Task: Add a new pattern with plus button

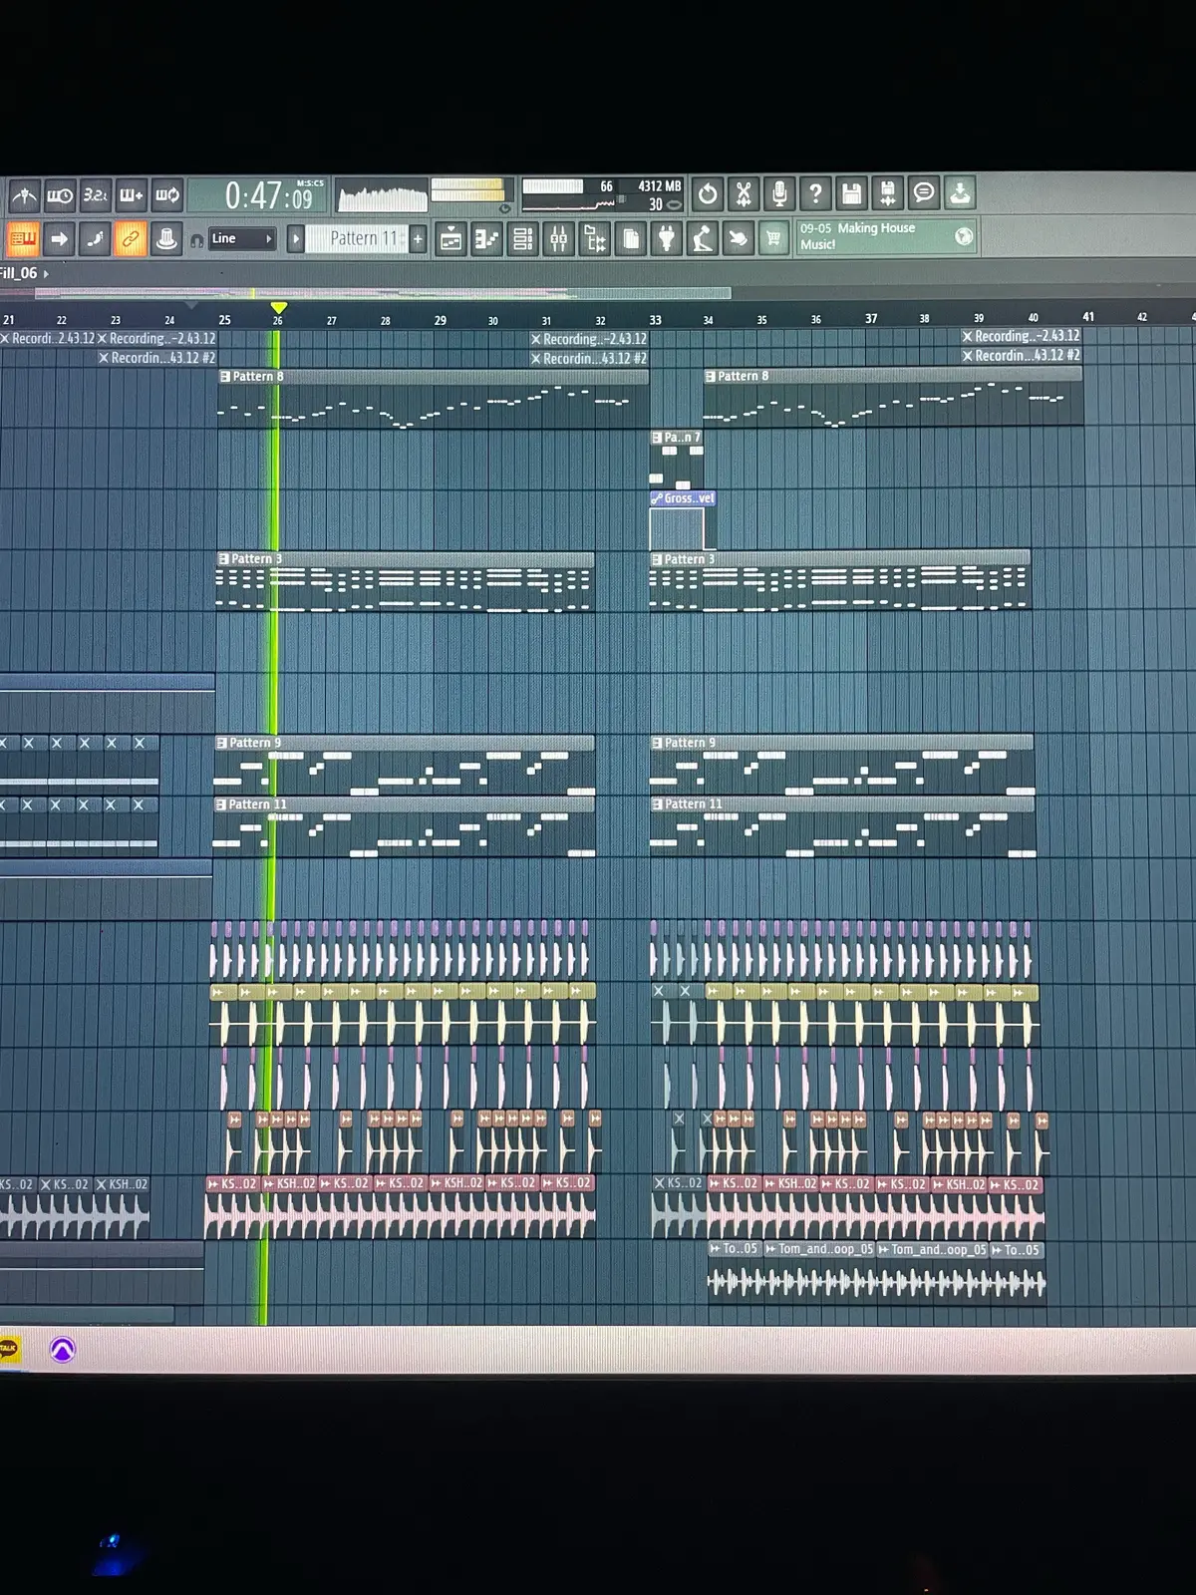Action: (x=418, y=238)
